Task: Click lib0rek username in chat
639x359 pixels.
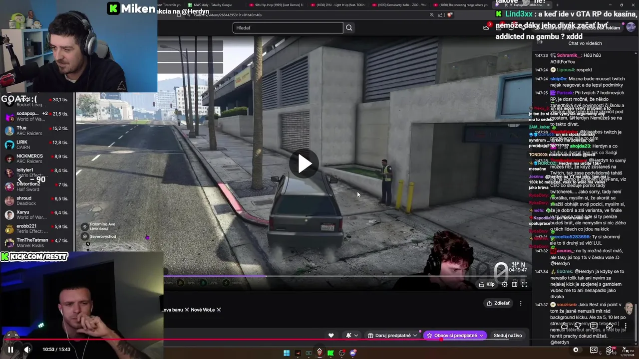Action: click(x=565, y=272)
